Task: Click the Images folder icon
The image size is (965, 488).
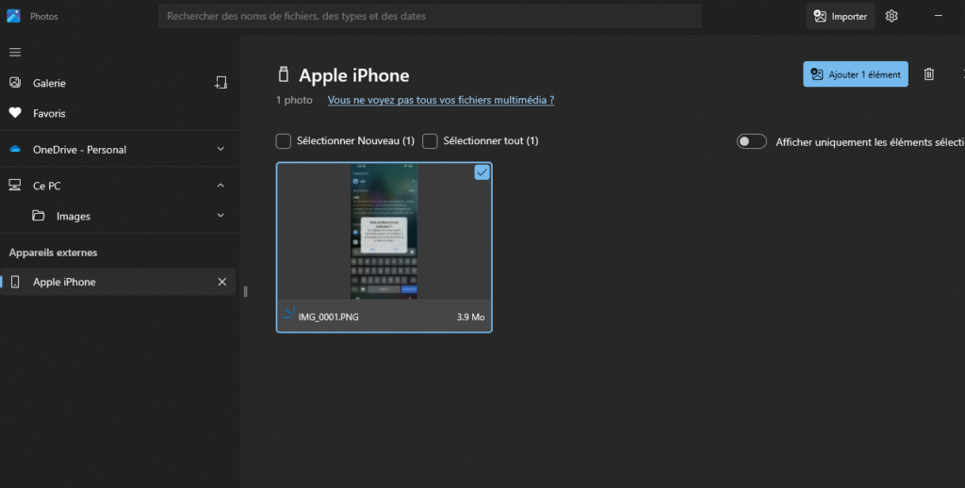Action: click(38, 216)
